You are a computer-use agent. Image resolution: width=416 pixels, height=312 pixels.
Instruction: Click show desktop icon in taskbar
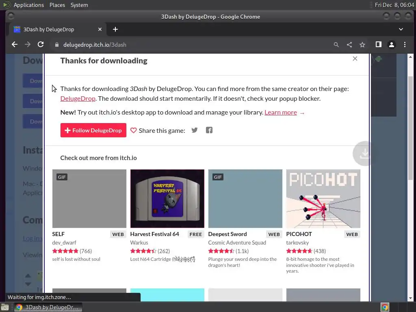click(x=5, y=307)
